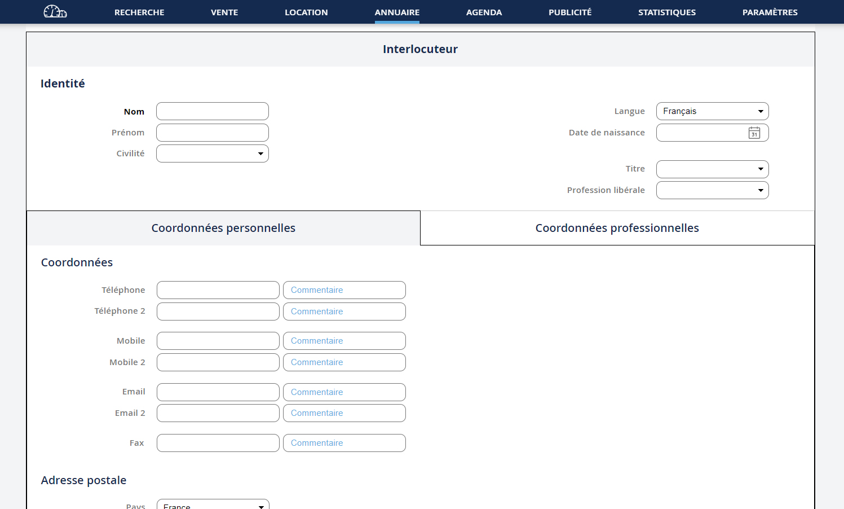
Task: Open the Paramètres menu
Action: tap(770, 12)
